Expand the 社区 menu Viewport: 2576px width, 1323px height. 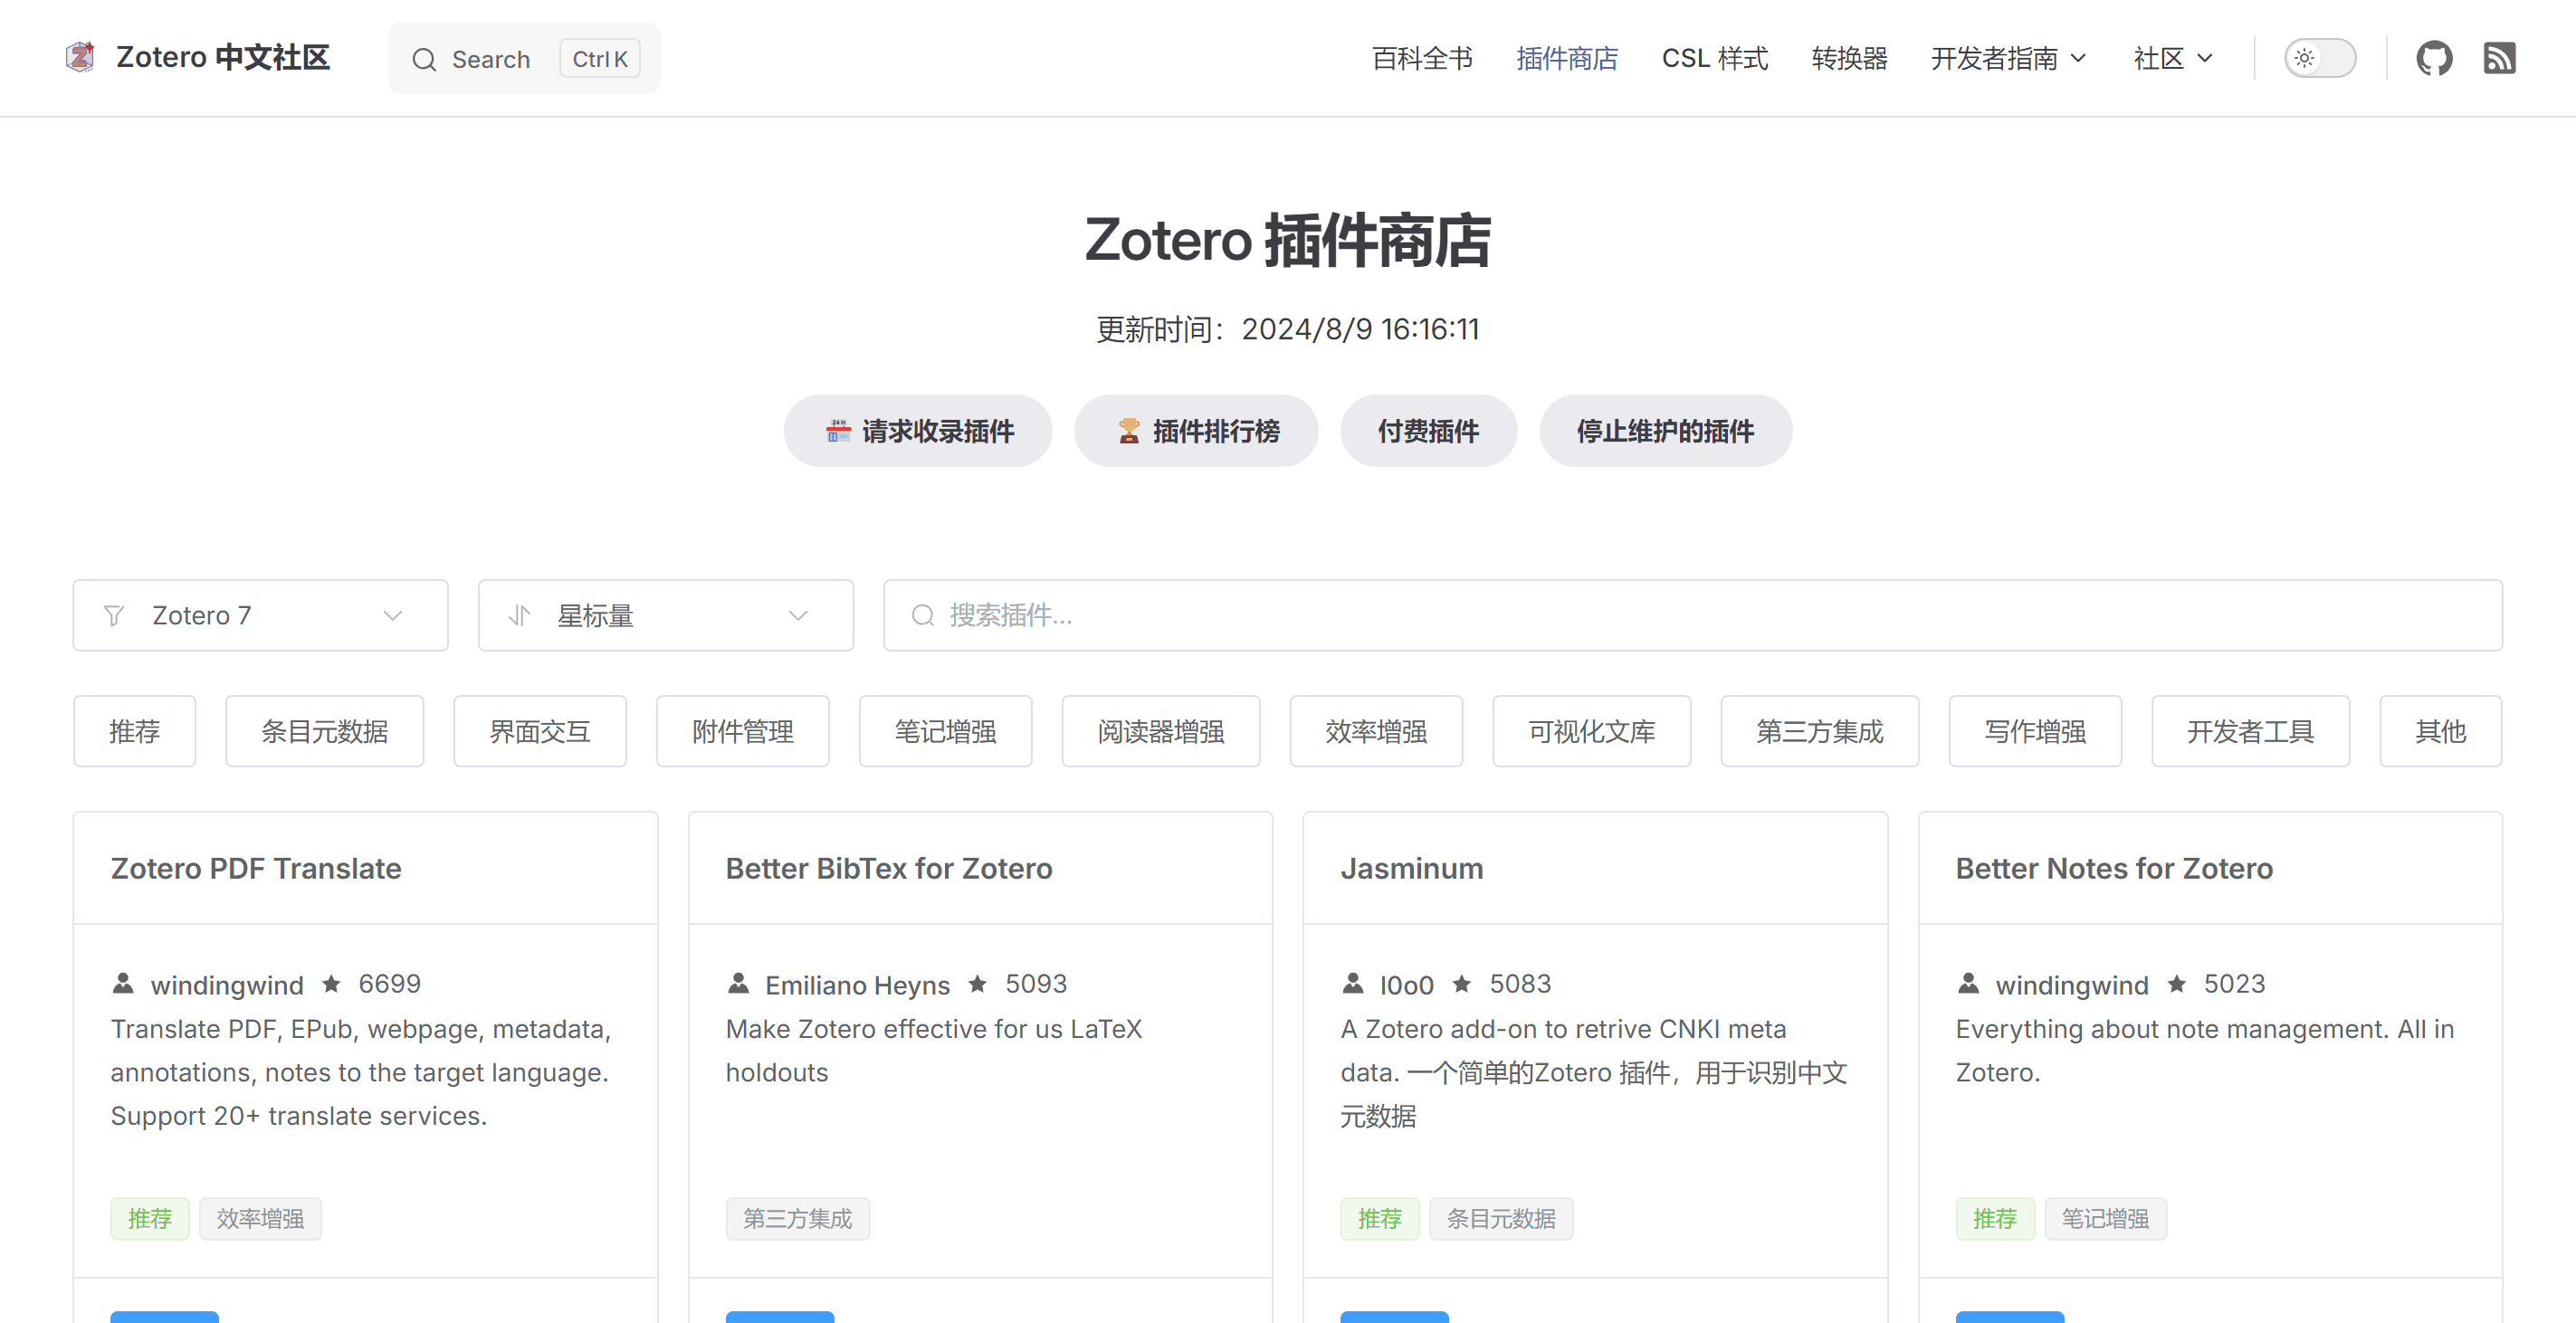pos(2172,58)
